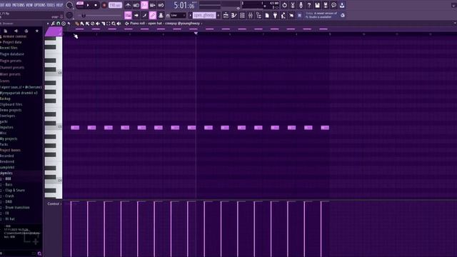Screen dimensions: 457x257
Task: Click the 5:01:06 time display
Action: click(184, 5)
